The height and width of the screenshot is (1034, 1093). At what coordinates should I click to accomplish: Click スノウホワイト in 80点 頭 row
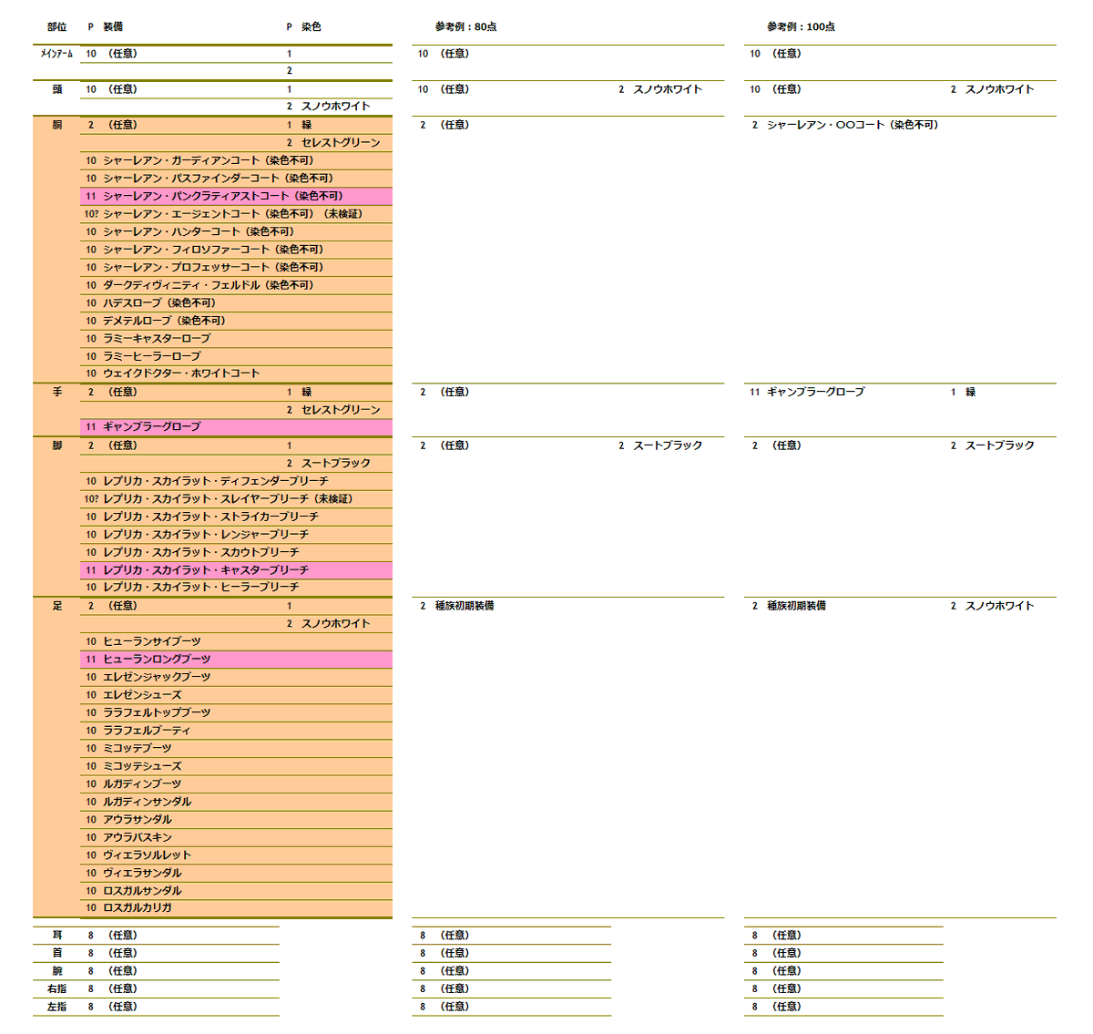coord(668,89)
